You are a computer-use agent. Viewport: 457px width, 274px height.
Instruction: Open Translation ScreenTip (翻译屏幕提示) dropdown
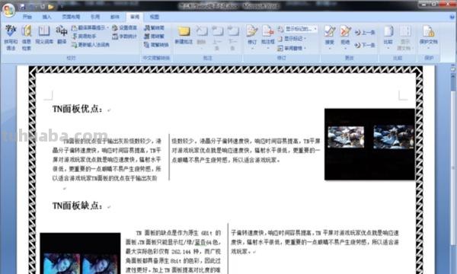coord(91,28)
